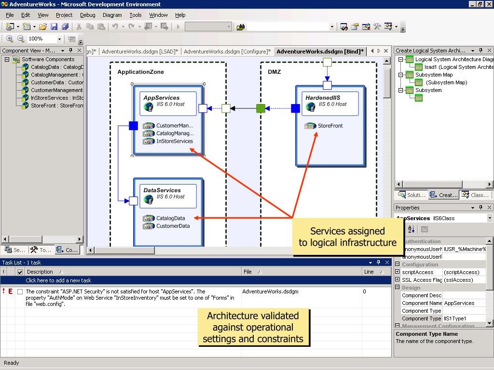Toggle the Task List header checkbox
Viewport: 494px width, 370px height.
[x=20, y=272]
